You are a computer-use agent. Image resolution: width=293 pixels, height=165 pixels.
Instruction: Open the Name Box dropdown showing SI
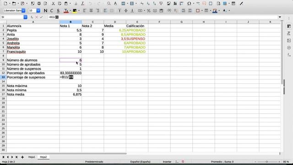pos(26,17)
